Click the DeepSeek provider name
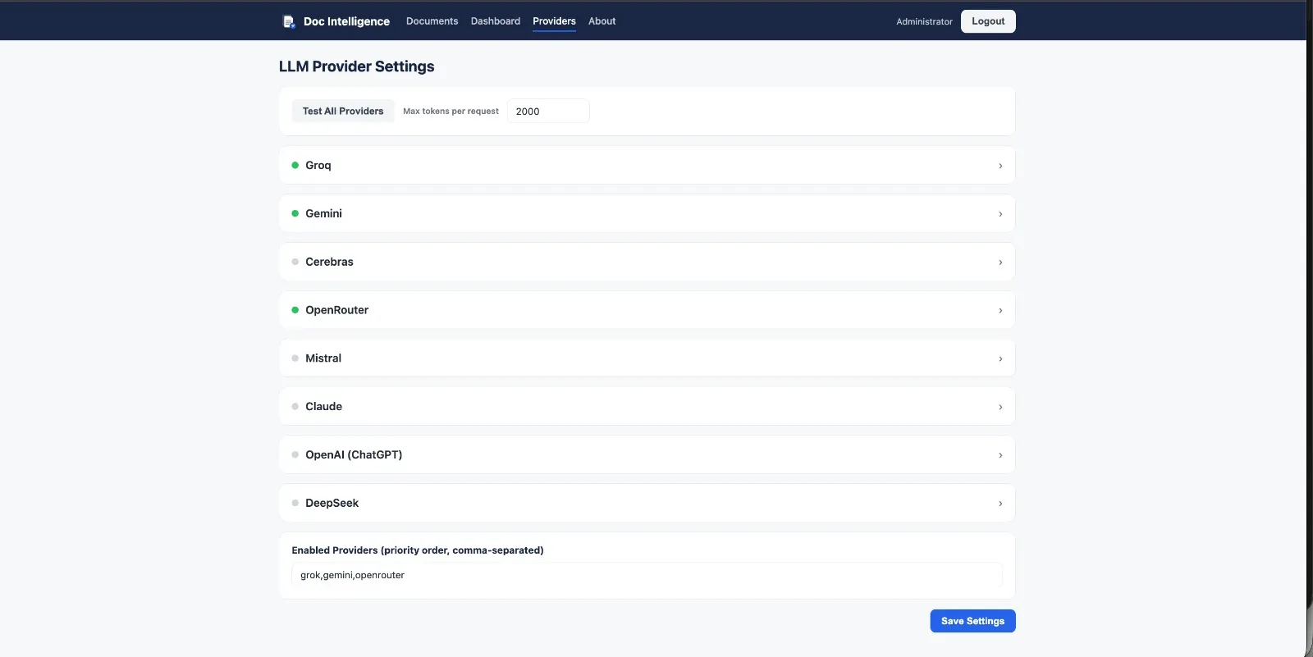 332,503
